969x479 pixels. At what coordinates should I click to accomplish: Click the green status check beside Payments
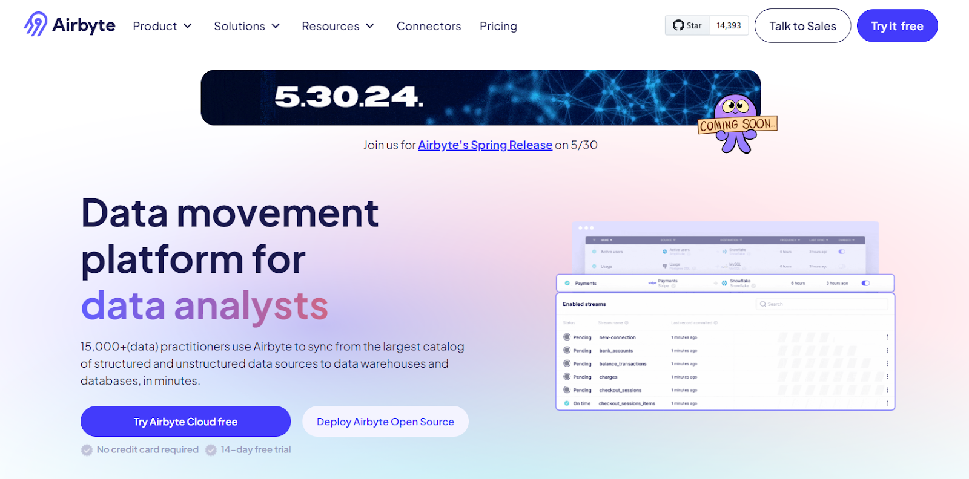tap(567, 283)
